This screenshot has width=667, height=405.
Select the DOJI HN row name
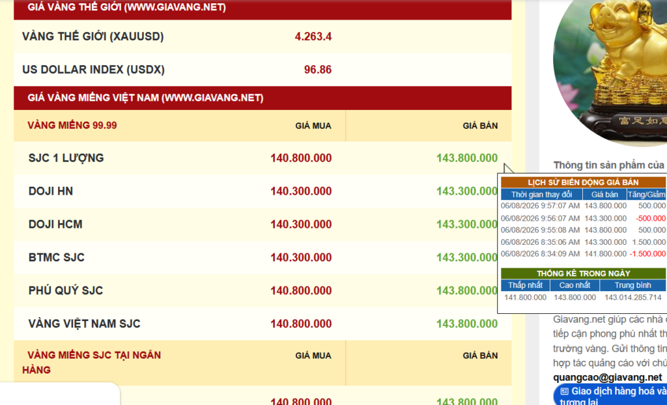coord(51,191)
